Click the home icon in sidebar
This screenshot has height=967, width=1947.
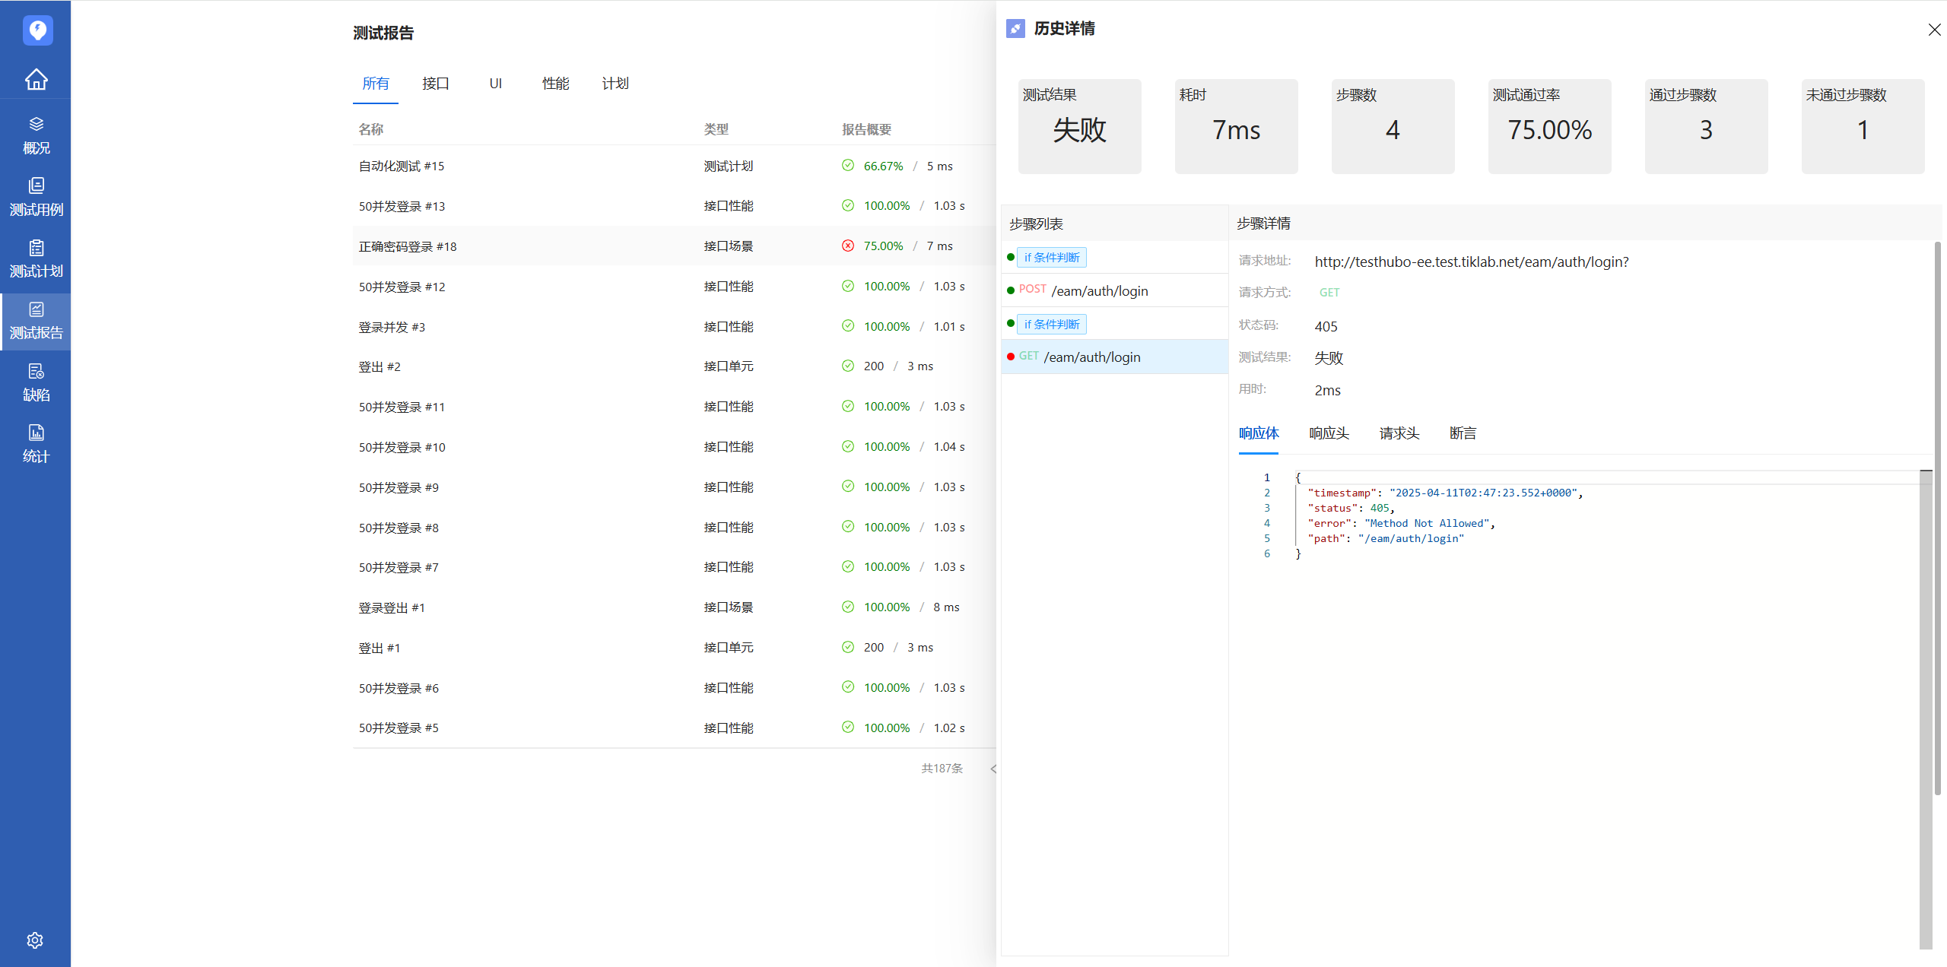tap(36, 79)
